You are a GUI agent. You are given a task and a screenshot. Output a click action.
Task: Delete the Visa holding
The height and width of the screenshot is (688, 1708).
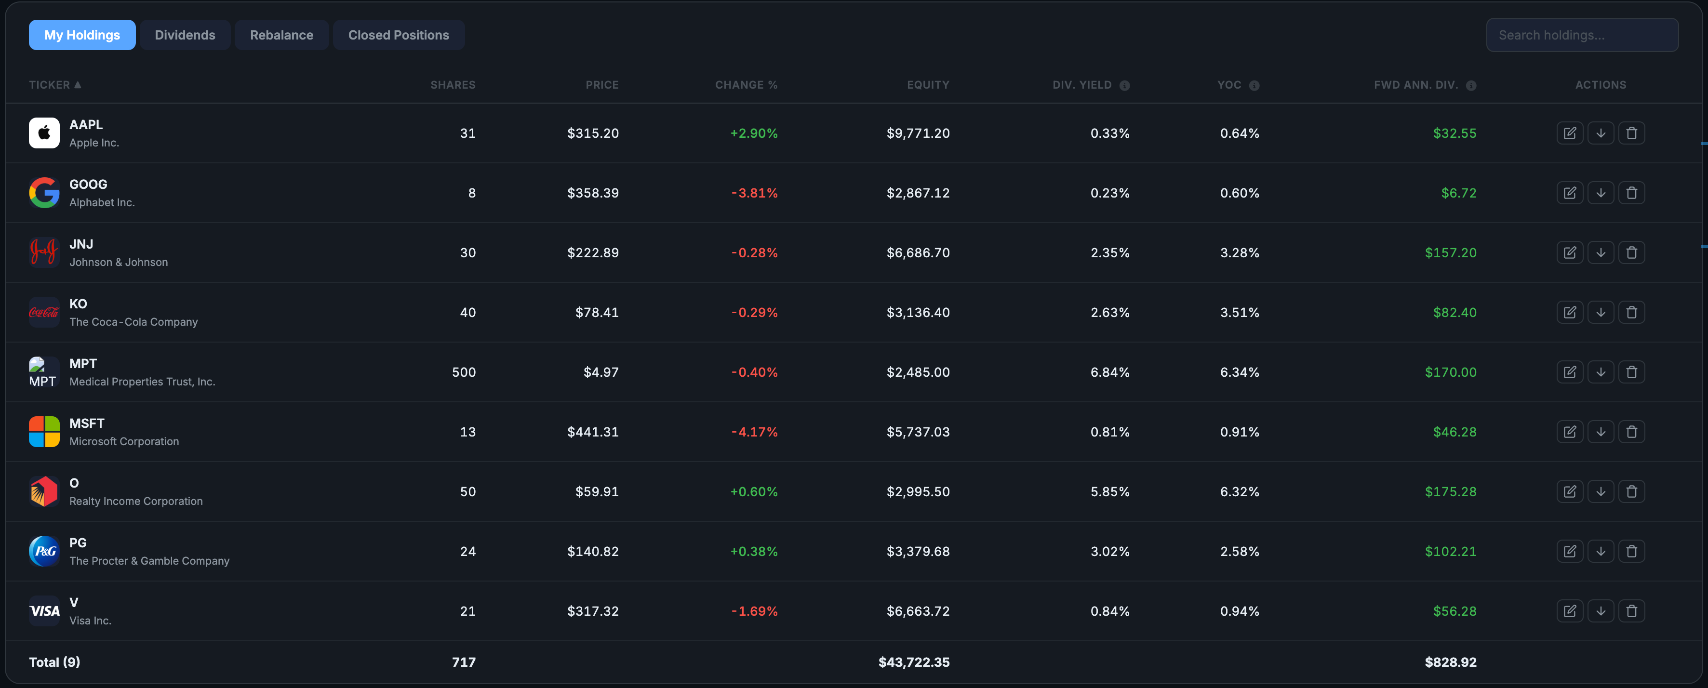(x=1632, y=610)
